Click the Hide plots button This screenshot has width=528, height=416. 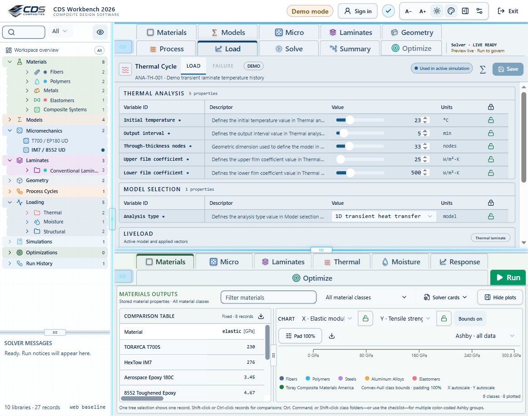coord(500,297)
